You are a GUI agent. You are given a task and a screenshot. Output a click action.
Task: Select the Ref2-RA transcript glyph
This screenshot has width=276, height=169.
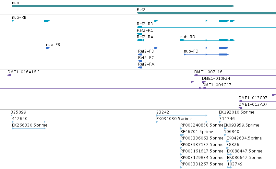(x=140, y=40)
